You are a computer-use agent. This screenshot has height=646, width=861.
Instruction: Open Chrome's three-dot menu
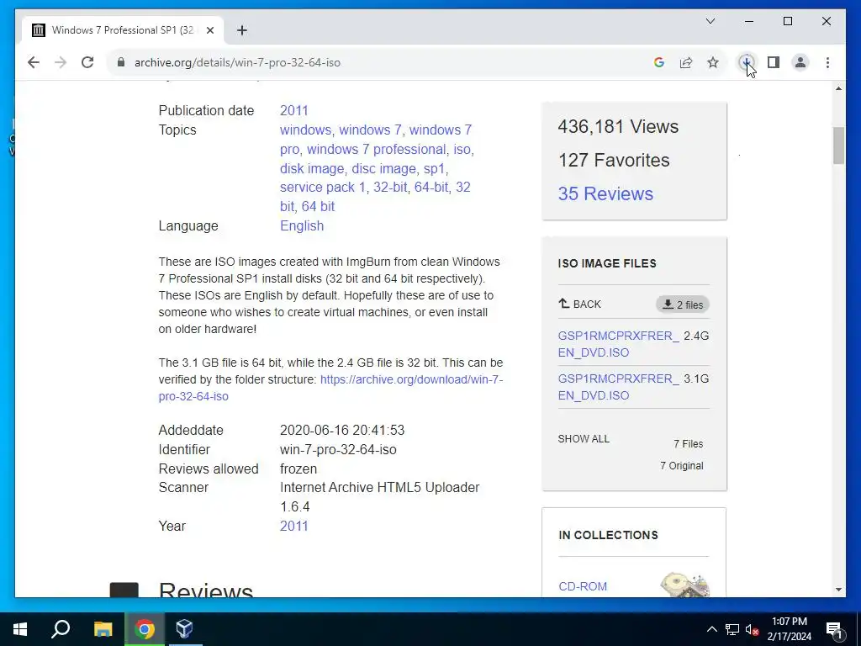tap(827, 62)
